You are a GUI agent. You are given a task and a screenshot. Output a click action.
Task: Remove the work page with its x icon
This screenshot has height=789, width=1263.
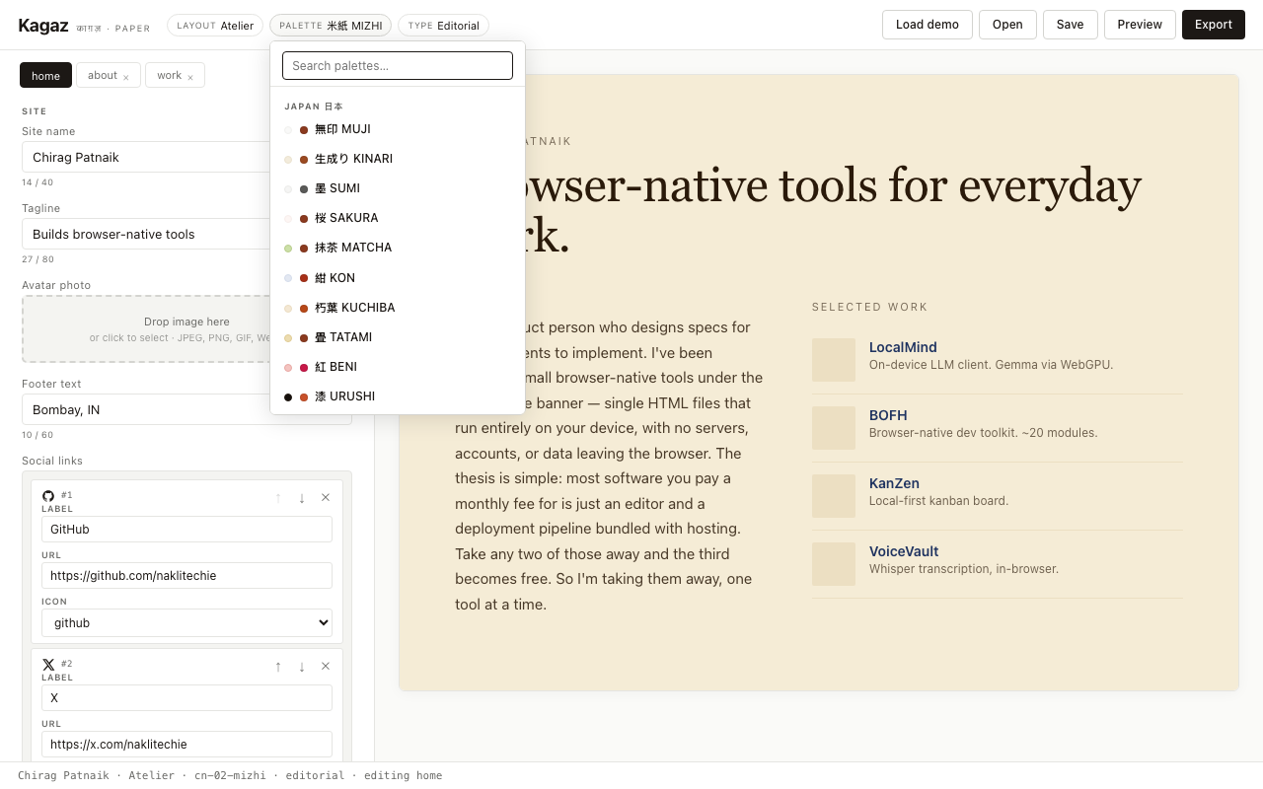[x=190, y=75]
